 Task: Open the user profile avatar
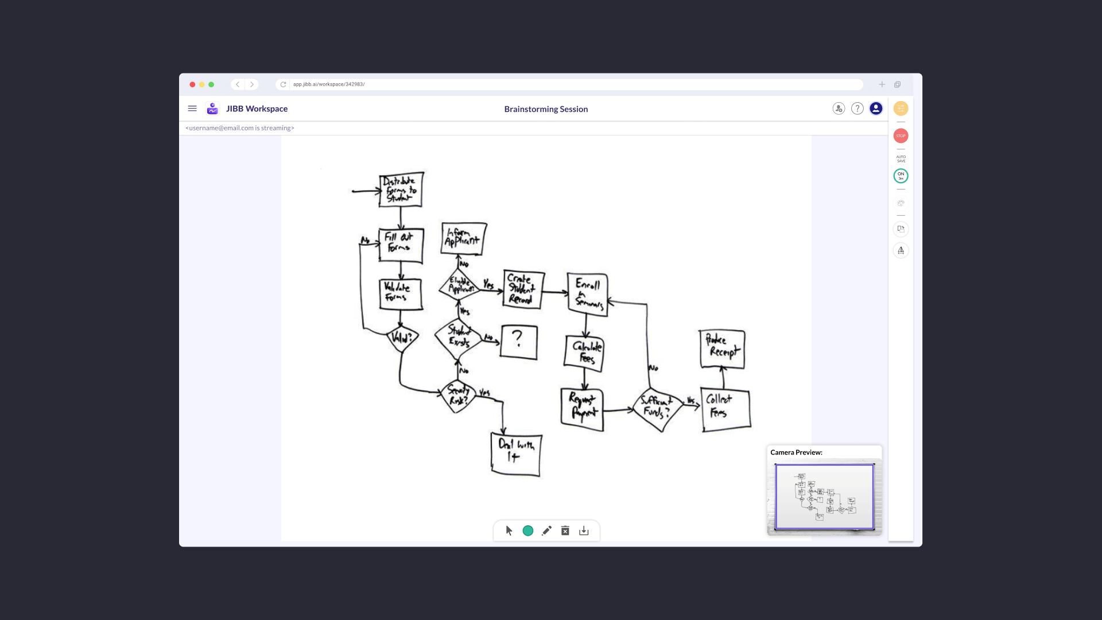tap(876, 108)
